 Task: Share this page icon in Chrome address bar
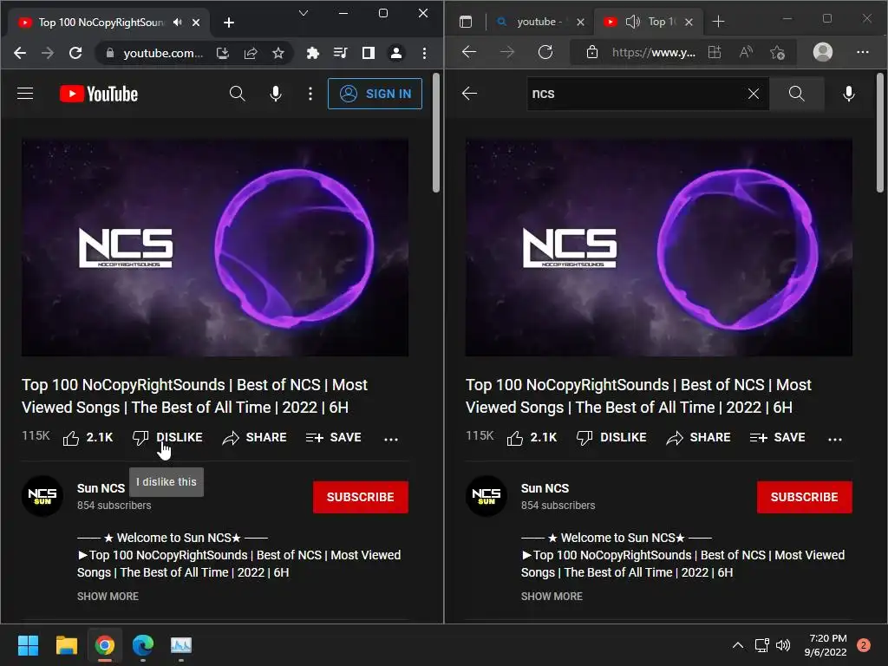click(x=251, y=53)
